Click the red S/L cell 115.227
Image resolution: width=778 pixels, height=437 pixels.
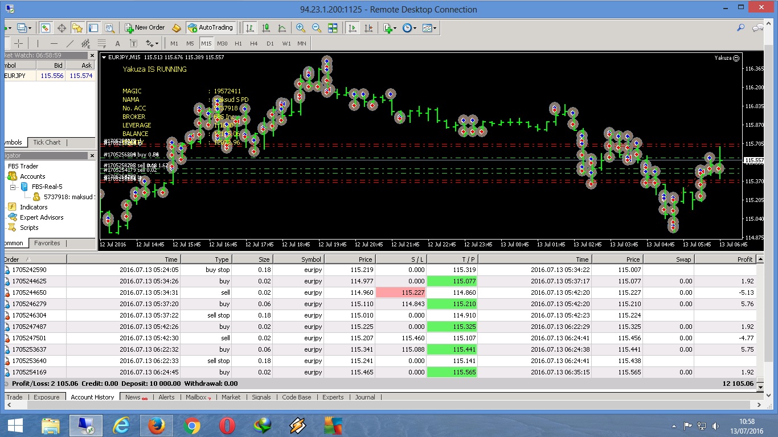click(401, 292)
